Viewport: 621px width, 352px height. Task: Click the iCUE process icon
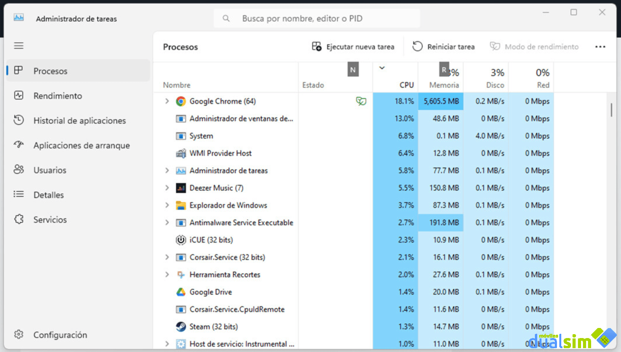[x=181, y=240]
